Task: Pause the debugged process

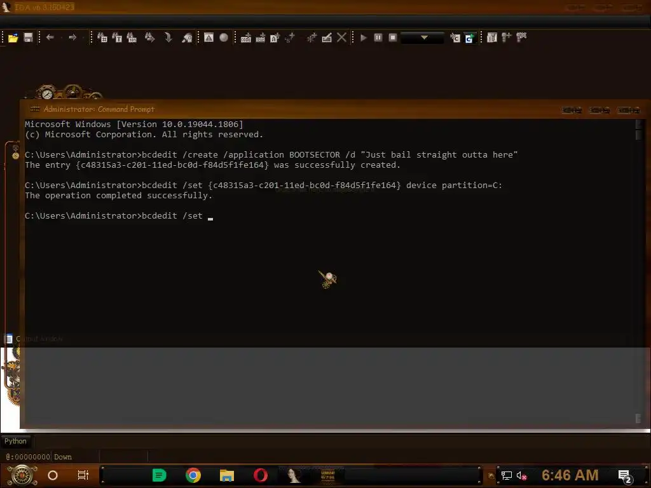Action: click(x=378, y=37)
